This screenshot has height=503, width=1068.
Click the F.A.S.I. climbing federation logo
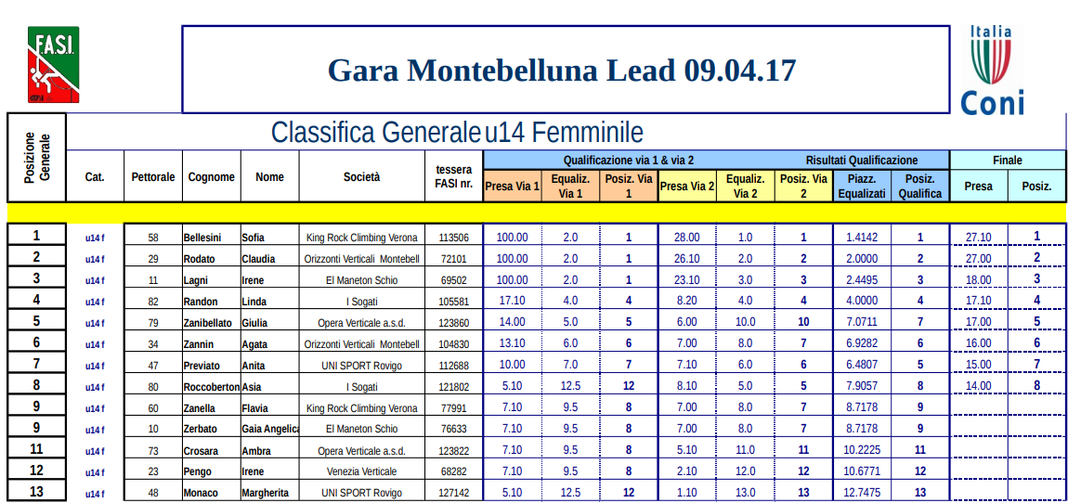point(53,65)
